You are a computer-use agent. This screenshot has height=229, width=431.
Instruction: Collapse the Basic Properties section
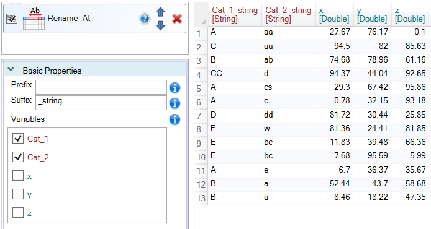[11, 70]
